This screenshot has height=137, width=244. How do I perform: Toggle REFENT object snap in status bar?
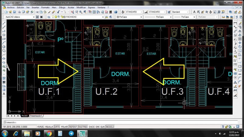pos(73,127)
